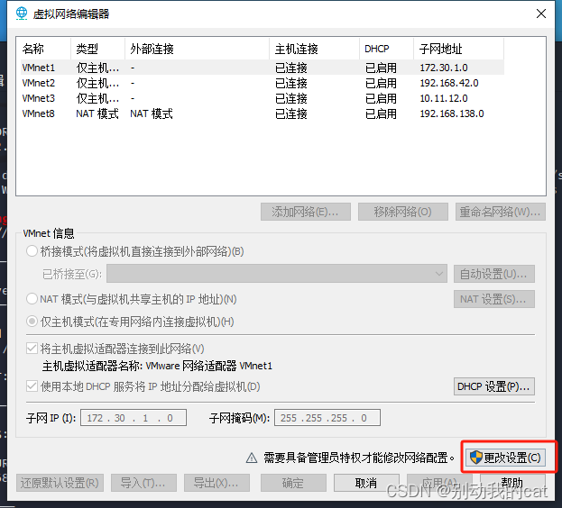Click NAT 模式 in VMnet8 type column
Viewport: 562px width, 508px height.
pyautogui.click(x=97, y=113)
